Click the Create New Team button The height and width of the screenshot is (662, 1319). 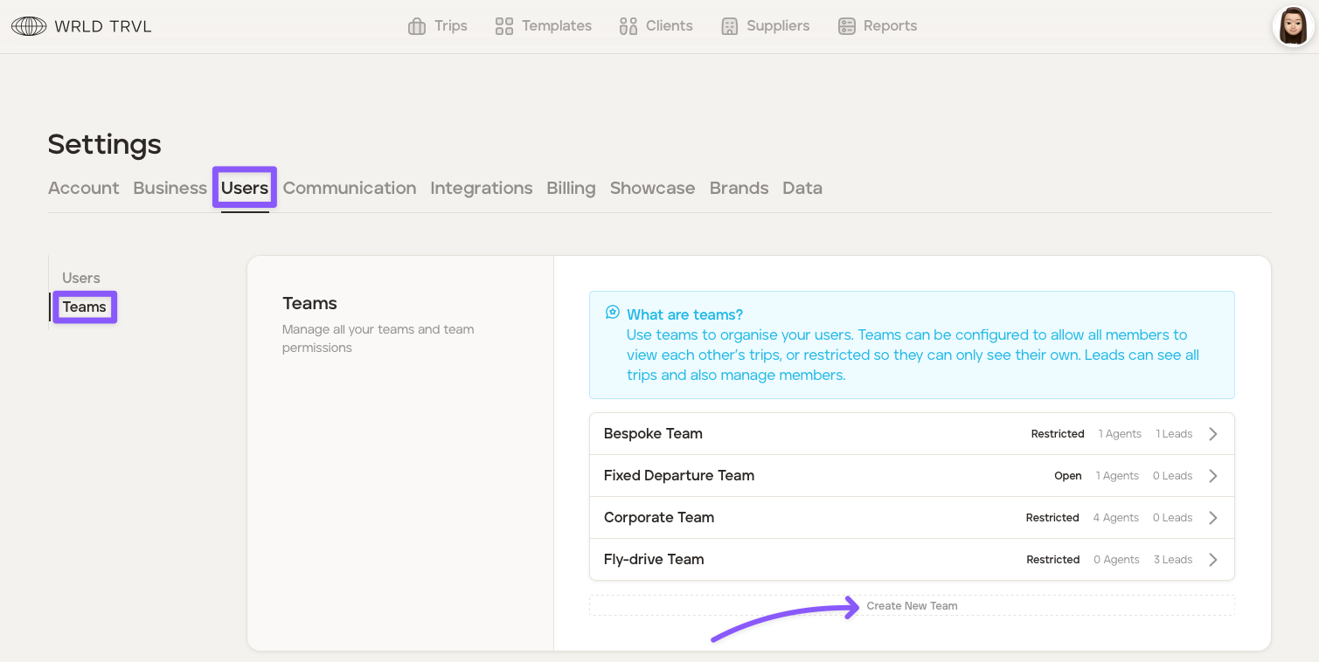coord(912,605)
